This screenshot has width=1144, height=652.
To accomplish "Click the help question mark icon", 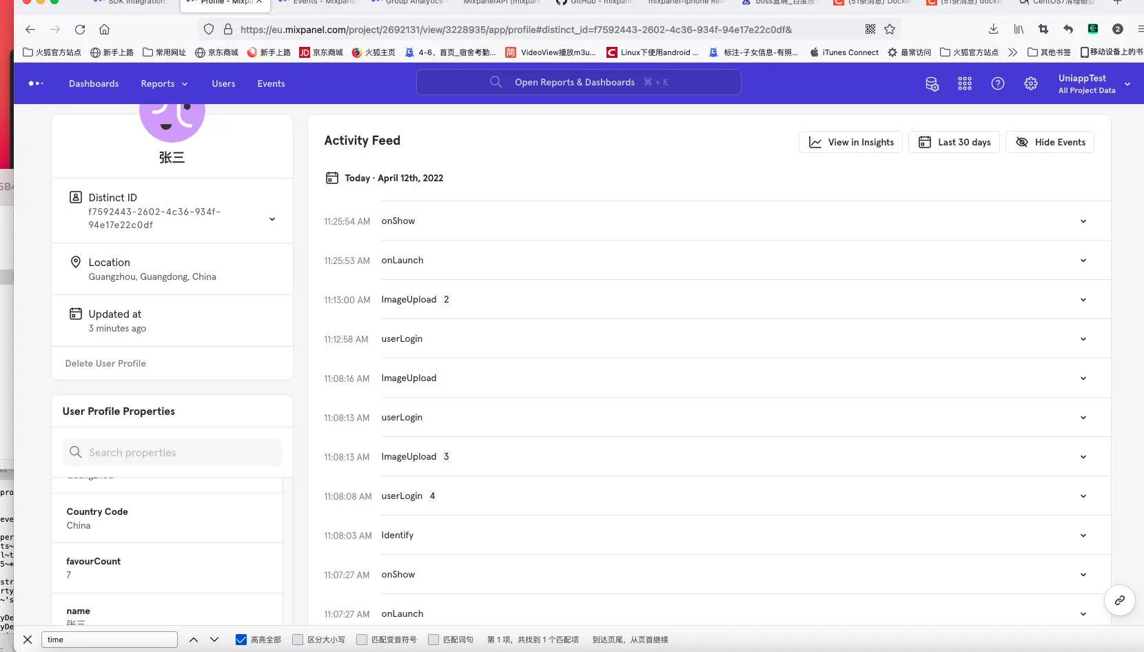I will tap(997, 84).
